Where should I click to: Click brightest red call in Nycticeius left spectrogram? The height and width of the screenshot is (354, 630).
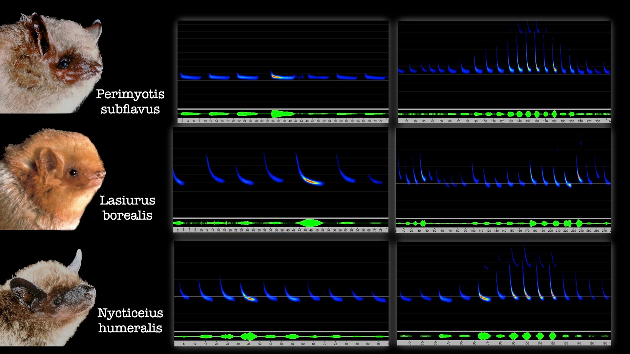point(250,298)
